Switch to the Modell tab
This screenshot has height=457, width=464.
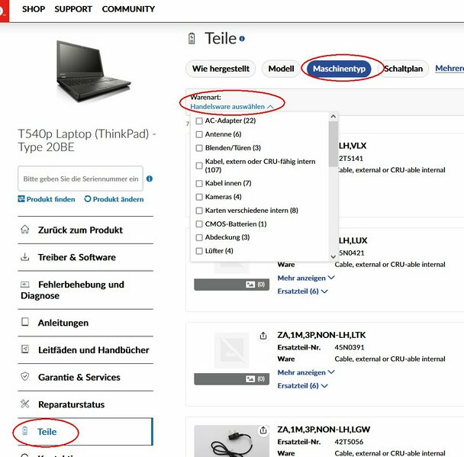click(x=281, y=69)
